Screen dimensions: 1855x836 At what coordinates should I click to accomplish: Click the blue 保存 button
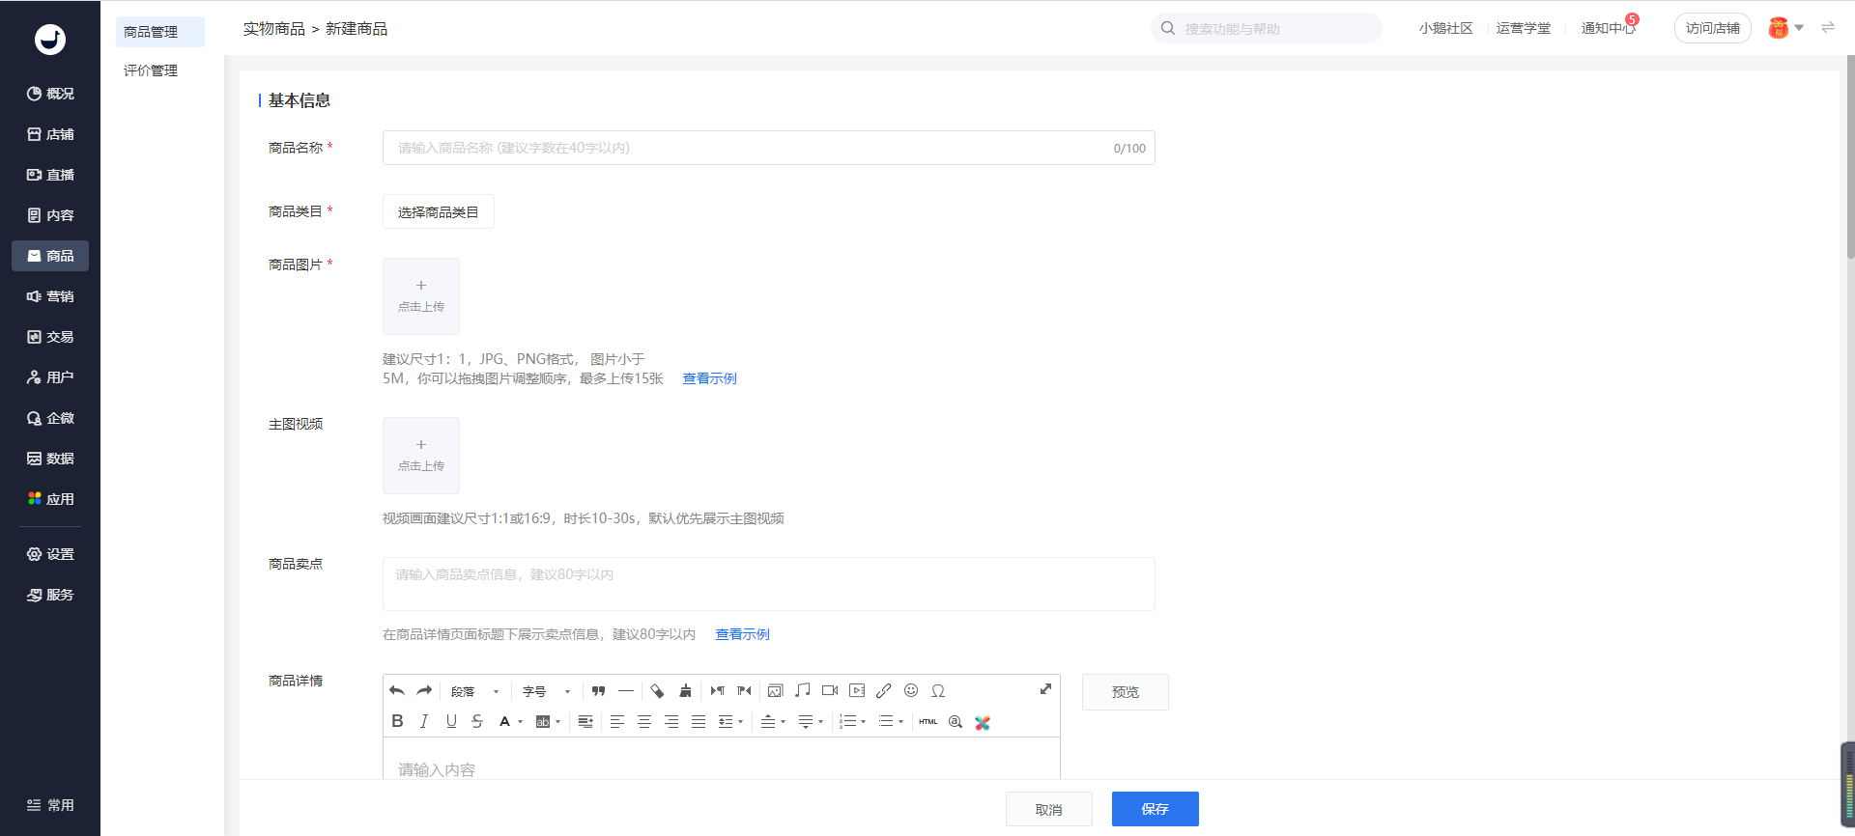1156,809
